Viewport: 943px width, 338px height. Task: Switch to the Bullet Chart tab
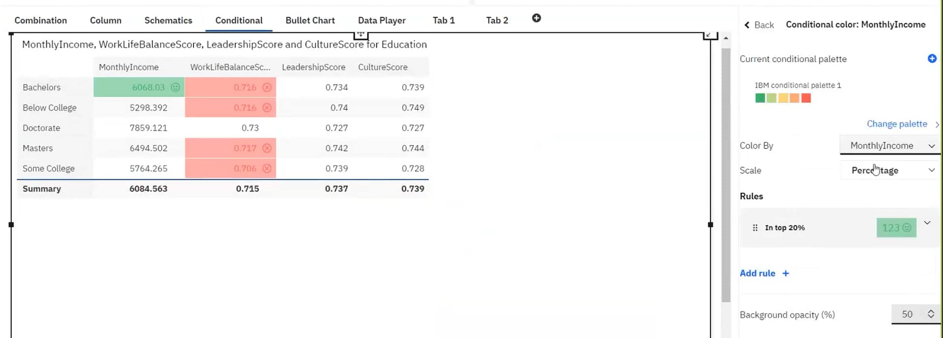coord(310,21)
